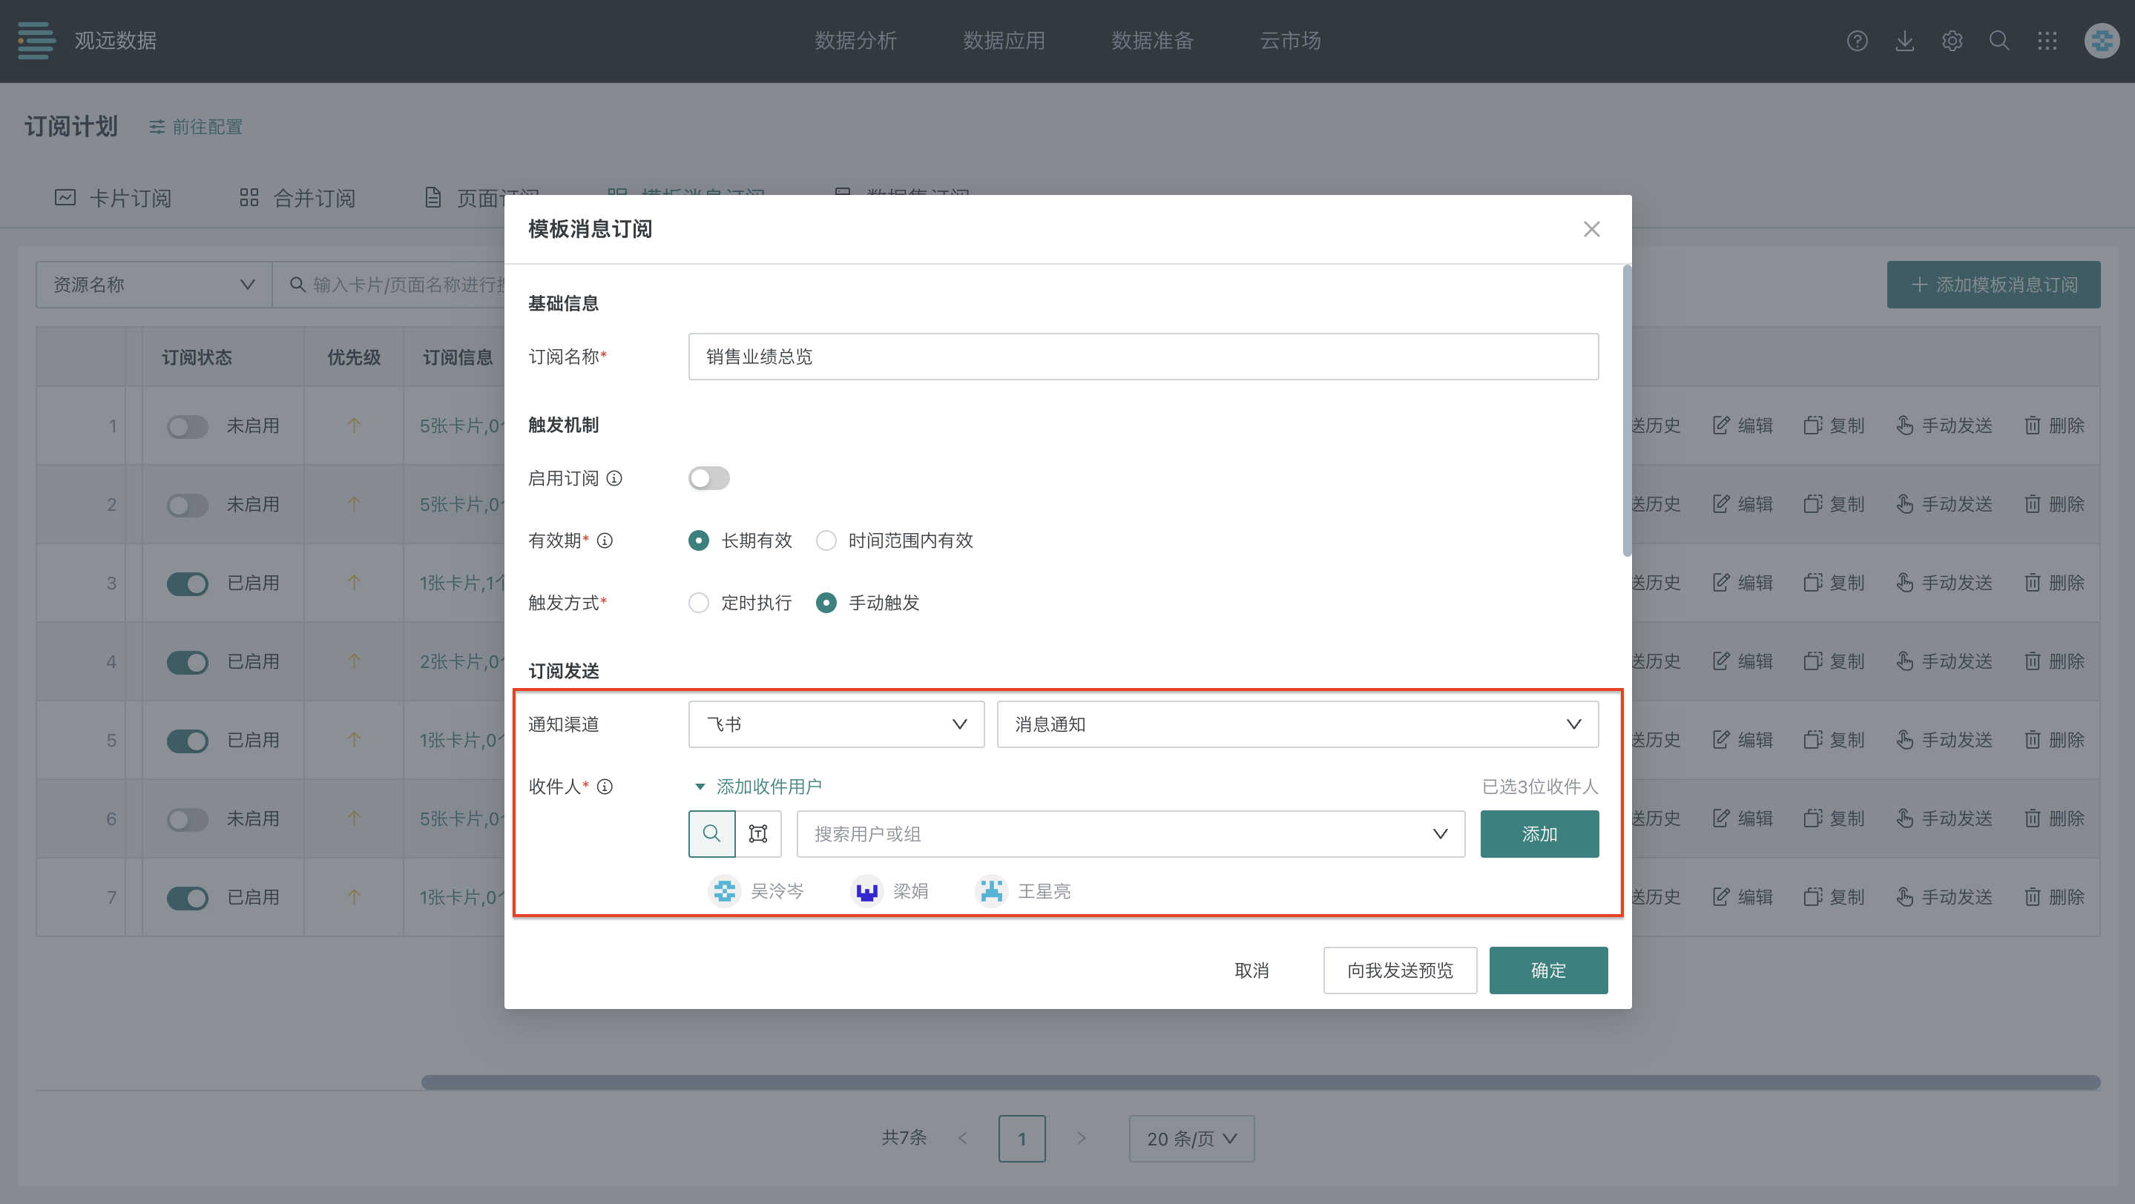
Task: Click the user search mode icon
Action: click(x=711, y=834)
